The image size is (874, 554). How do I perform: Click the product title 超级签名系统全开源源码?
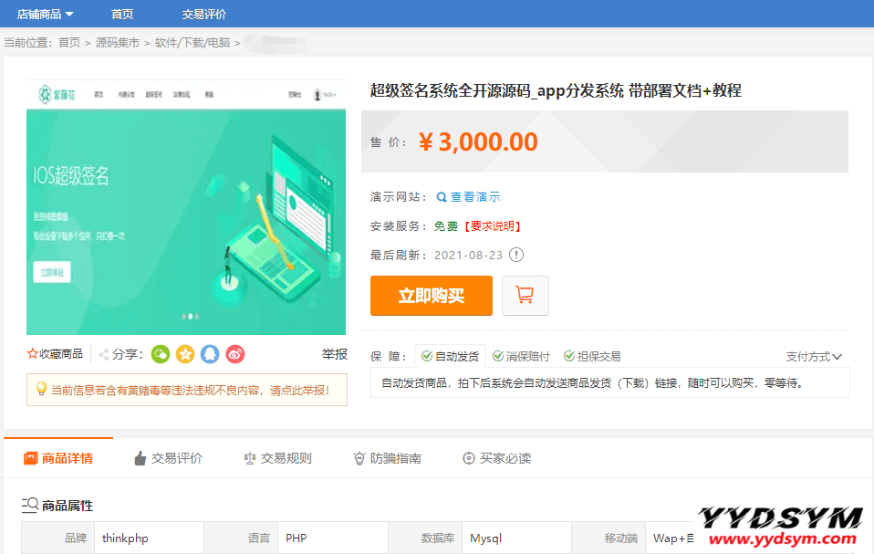[556, 90]
